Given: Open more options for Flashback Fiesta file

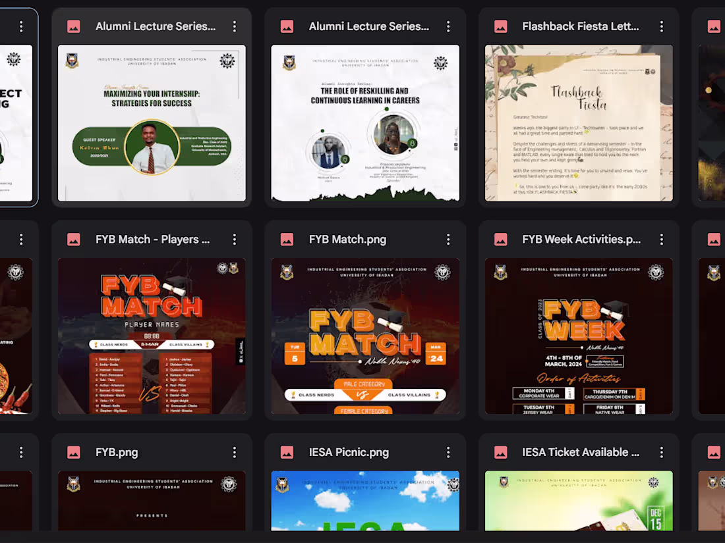Looking at the screenshot, I should click(662, 26).
